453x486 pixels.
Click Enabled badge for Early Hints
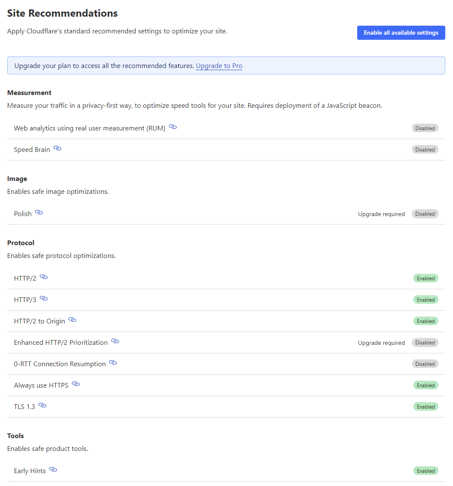click(426, 471)
